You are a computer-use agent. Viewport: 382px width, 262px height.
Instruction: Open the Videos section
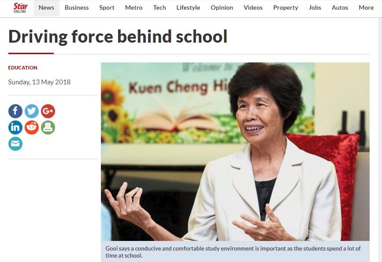(253, 8)
